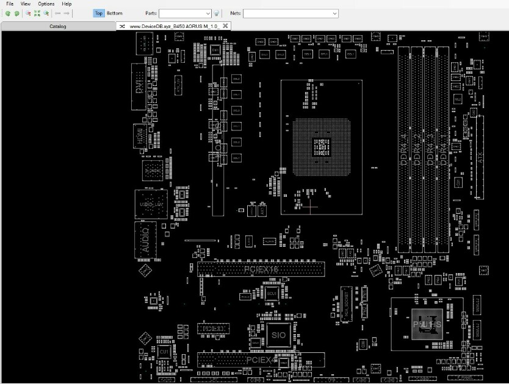Open the Nets dropdown list
The height and width of the screenshot is (384, 509).
[334, 13]
